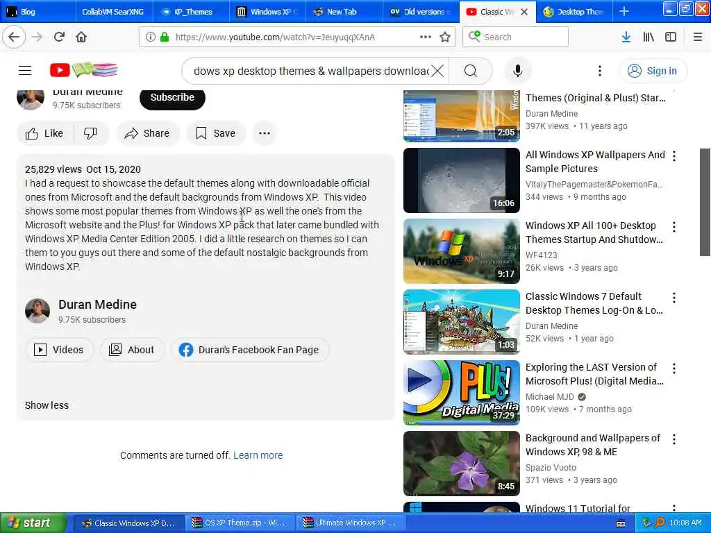Open the Windows Start menu

(x=32, y=523)
